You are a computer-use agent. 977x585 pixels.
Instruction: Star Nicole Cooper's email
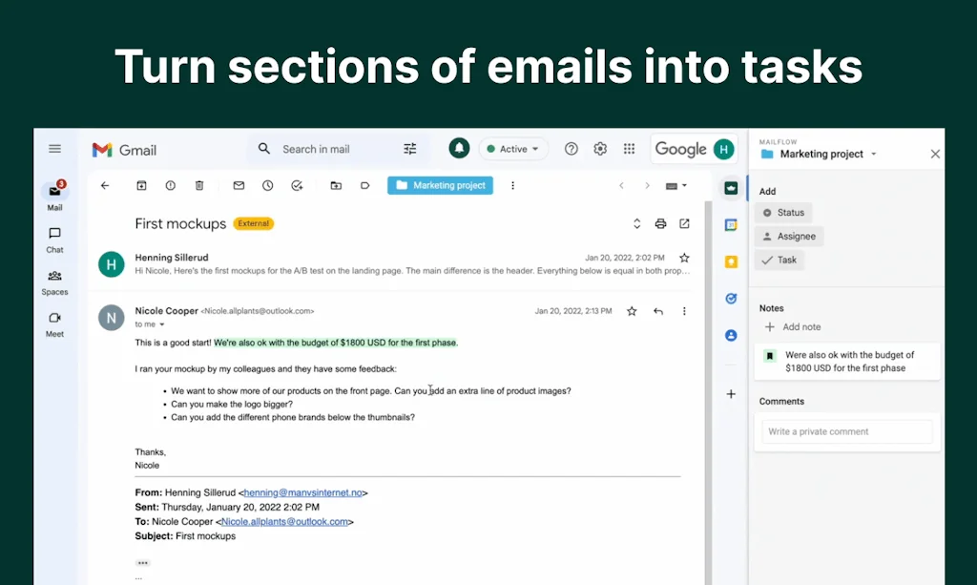[x=631, y=310]
